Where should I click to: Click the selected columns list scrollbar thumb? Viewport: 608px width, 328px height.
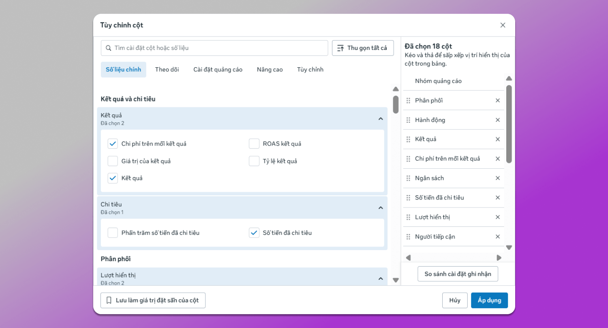[x=509, y=124]
